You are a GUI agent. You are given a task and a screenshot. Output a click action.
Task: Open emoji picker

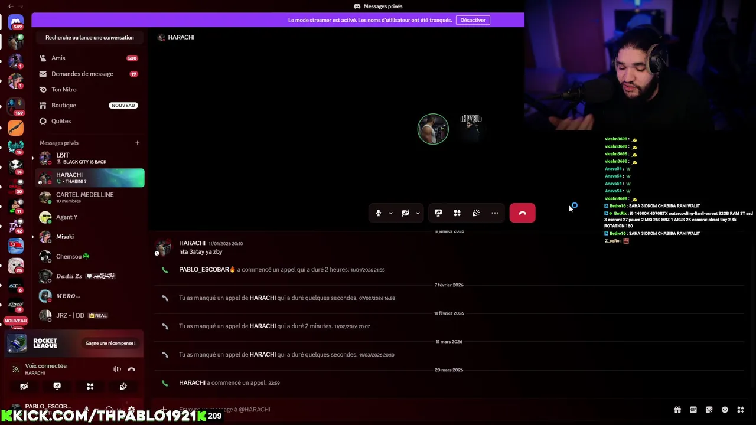(725, 410)
